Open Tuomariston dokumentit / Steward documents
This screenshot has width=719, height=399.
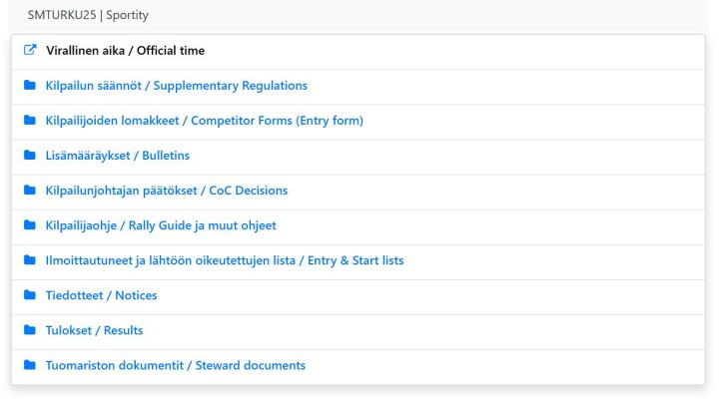coord(176,365)
